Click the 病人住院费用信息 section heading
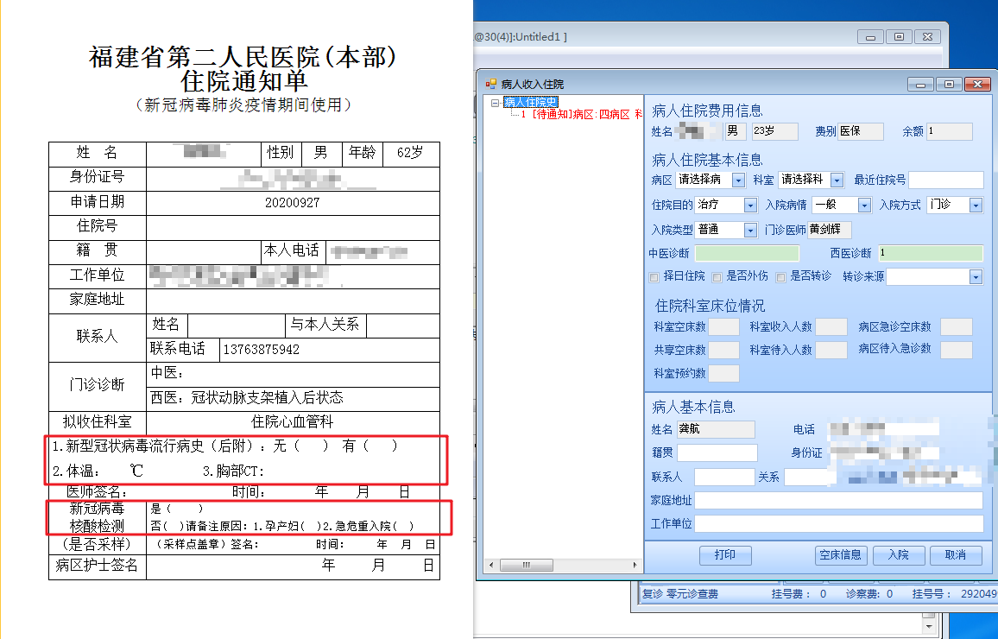998x639 pixels. (707, 111)
